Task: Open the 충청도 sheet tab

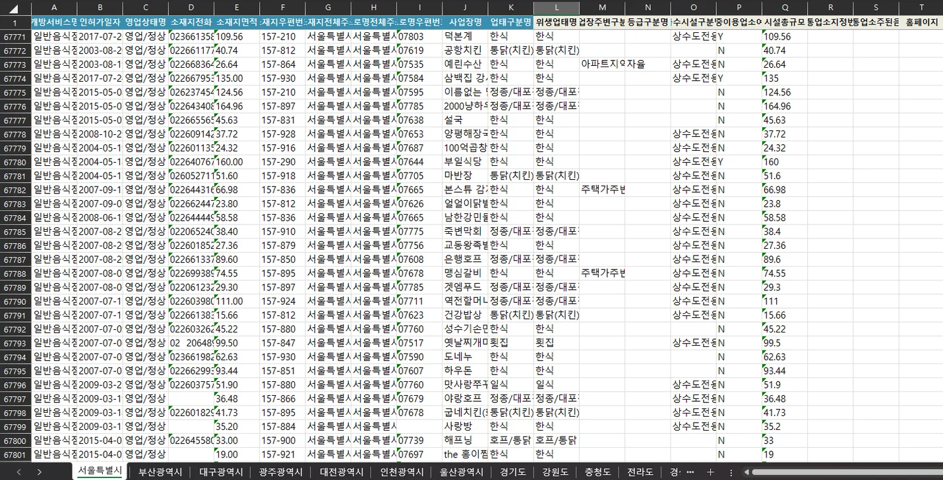Action: pos(597,471)
